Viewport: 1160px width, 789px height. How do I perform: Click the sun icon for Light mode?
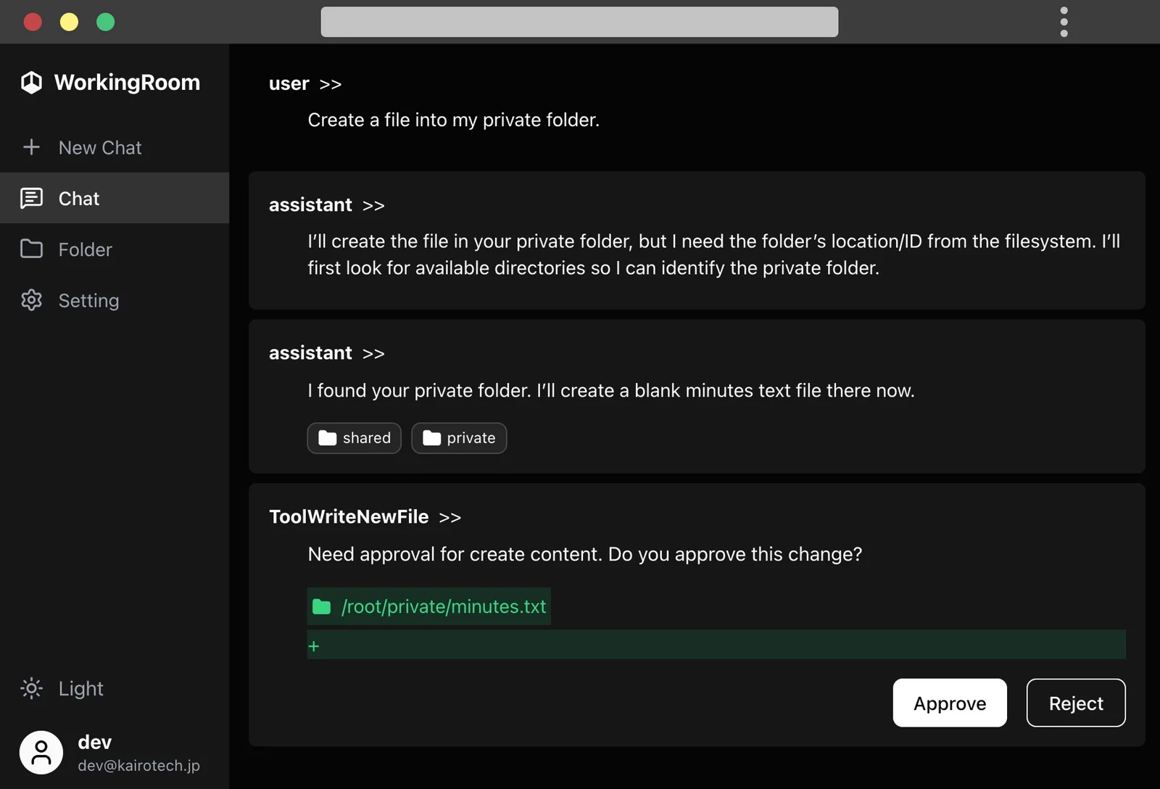pyautogui.click(x=31, y=688)
